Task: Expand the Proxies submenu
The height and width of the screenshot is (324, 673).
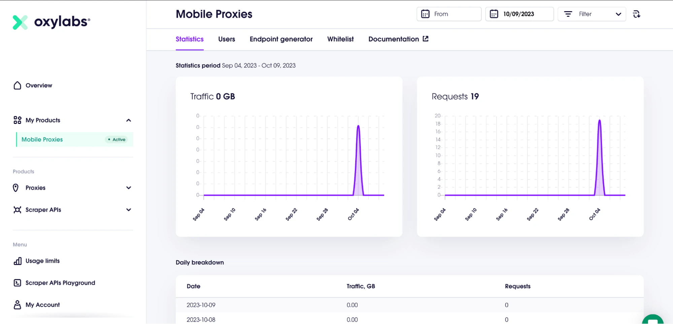Action: [129, 188]
